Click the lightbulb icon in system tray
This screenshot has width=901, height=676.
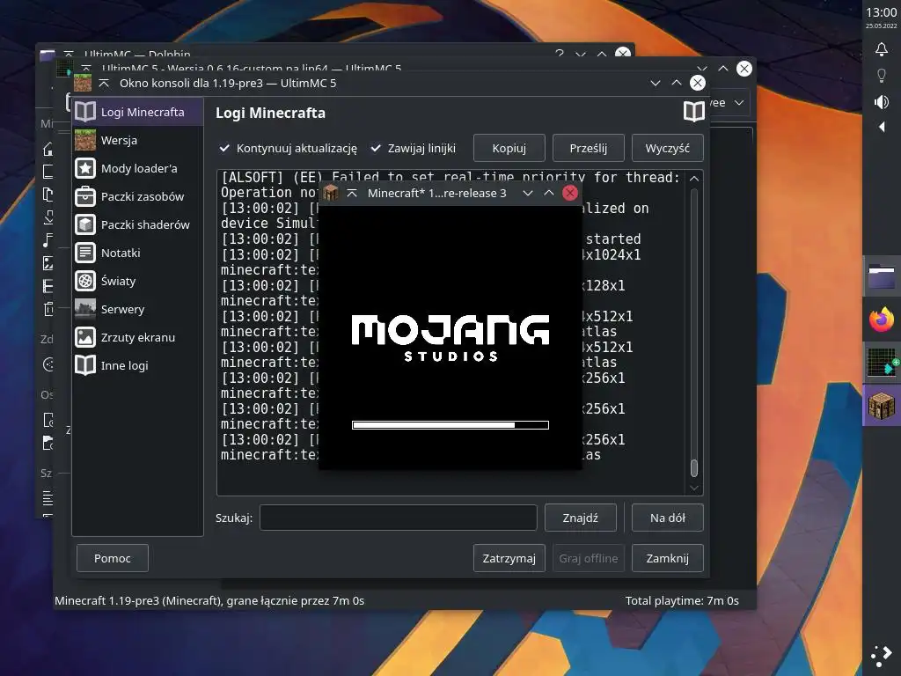882,76
